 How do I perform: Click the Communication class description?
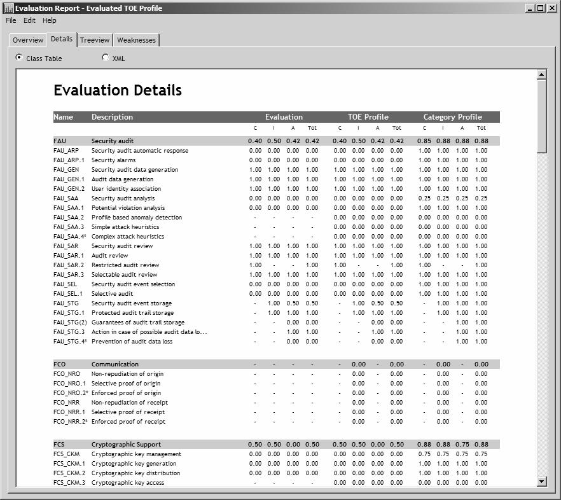click(x=115, y=365)
